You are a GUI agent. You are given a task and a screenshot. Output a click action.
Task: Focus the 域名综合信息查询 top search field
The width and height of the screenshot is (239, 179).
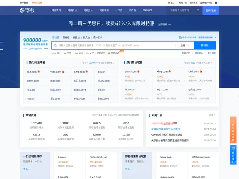pos(181,10)
